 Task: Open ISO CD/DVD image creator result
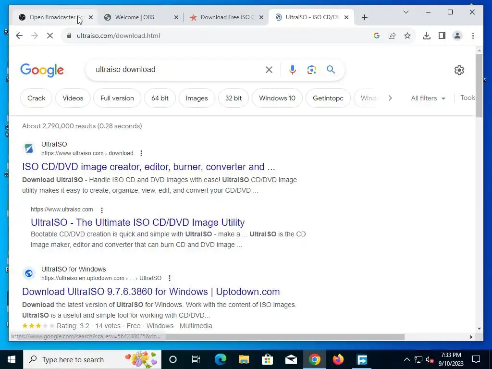pyautogui.click(x=148, y=167)
